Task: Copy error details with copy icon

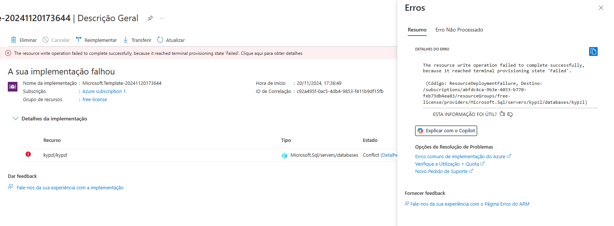Action: [593, 51]
